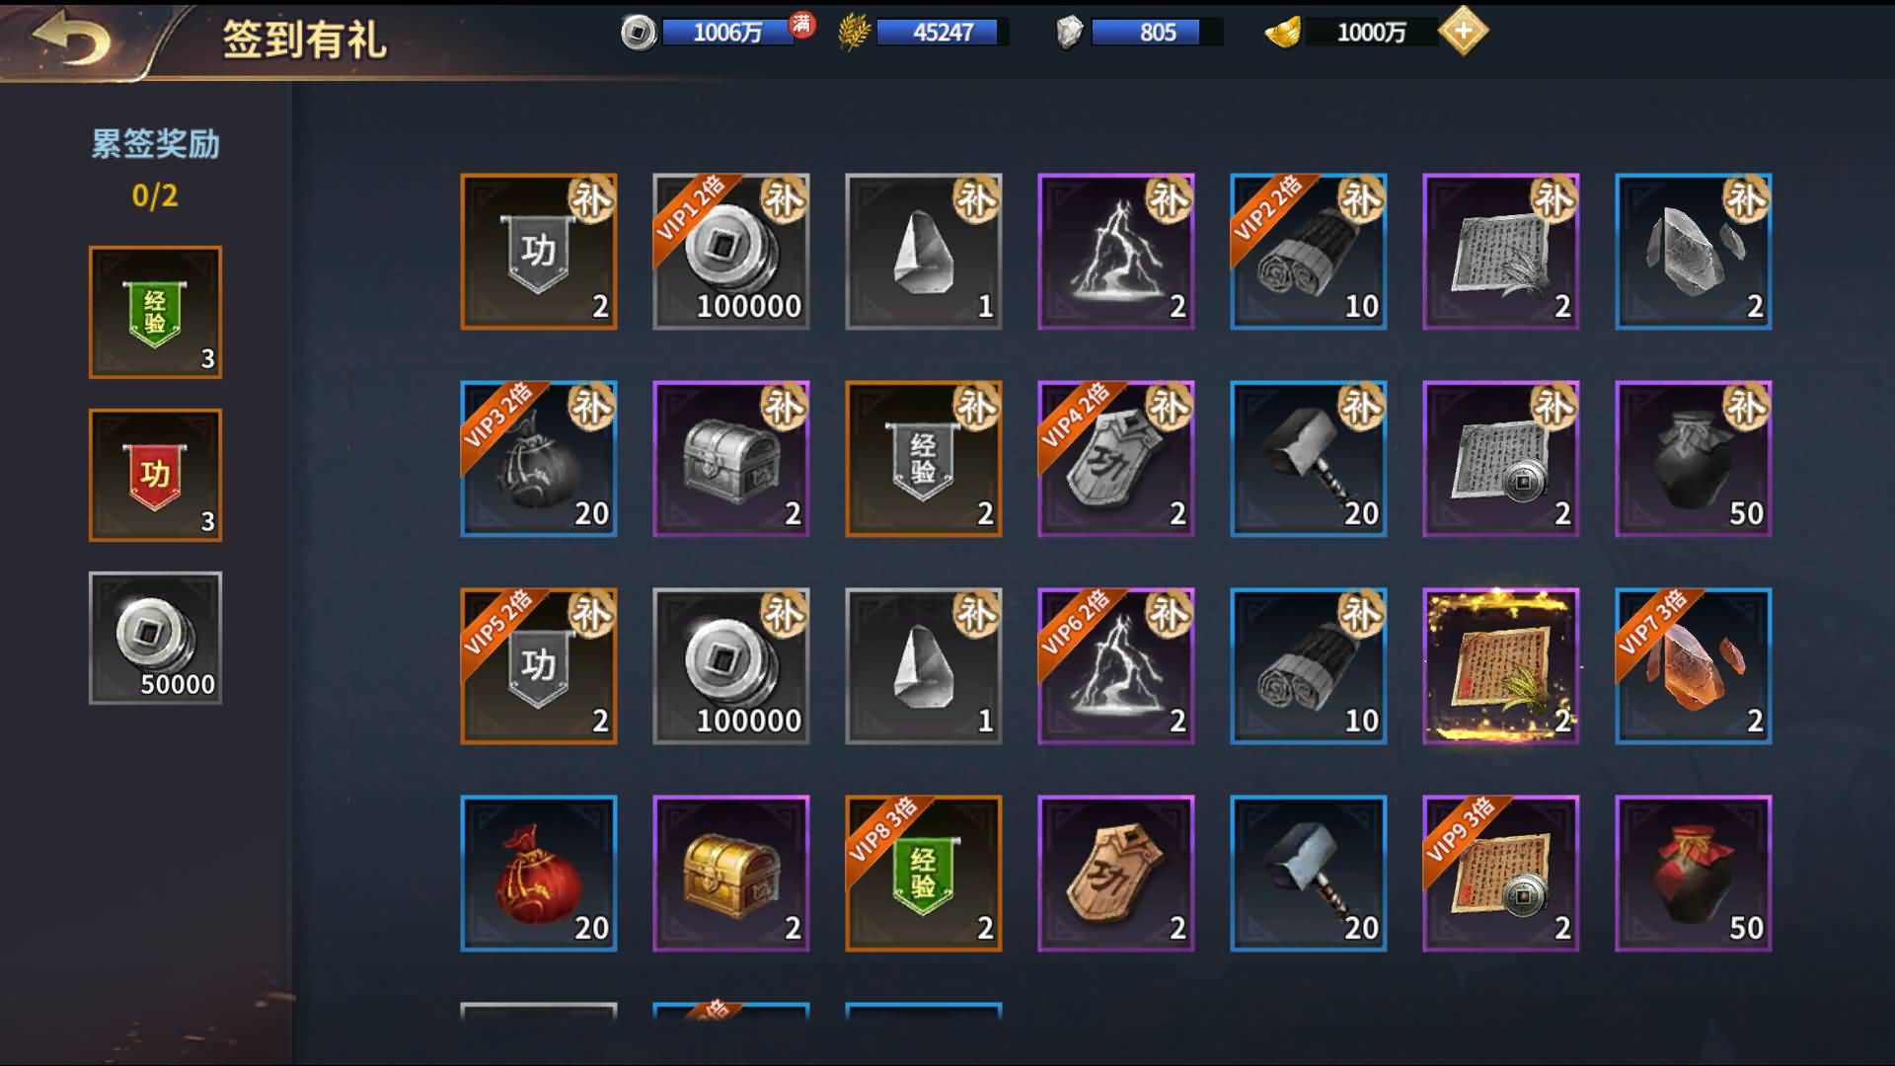This screenshot has height=1066, width=1895.
Task: Open the golden treasure chest reward
Action: pos(730,874)
